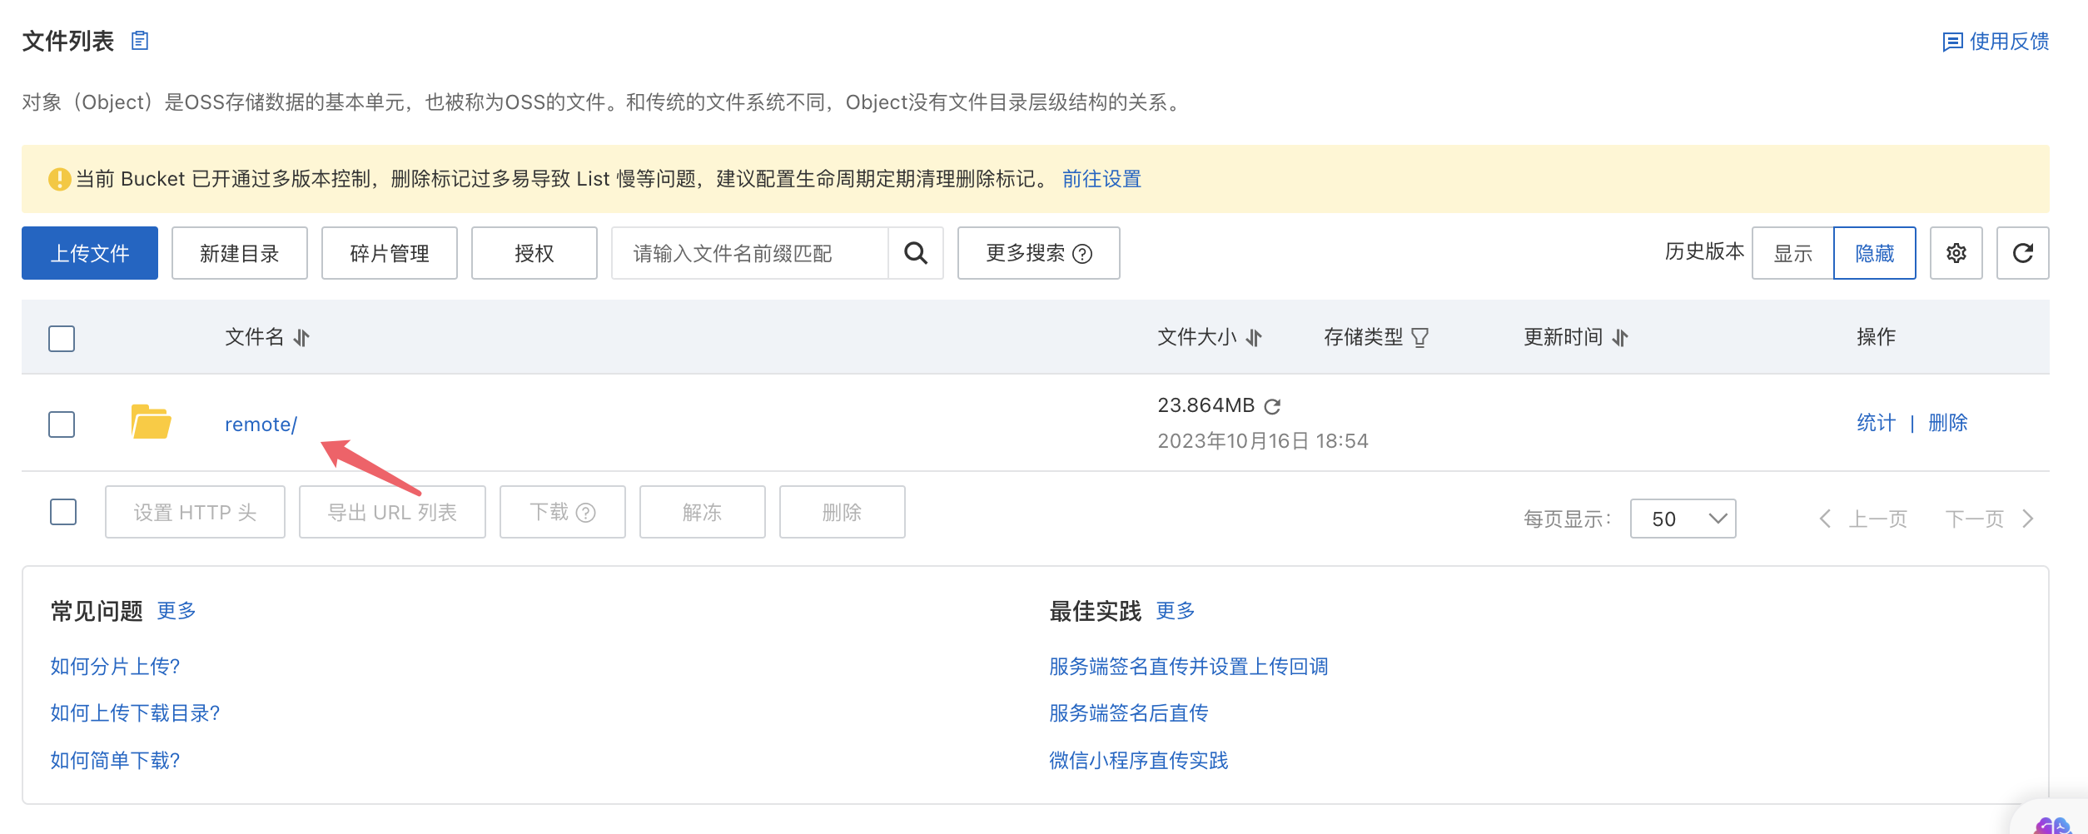Check the remote/ row checkbox
This screenshot has width=2088, height=834.
tap(62, 424)
